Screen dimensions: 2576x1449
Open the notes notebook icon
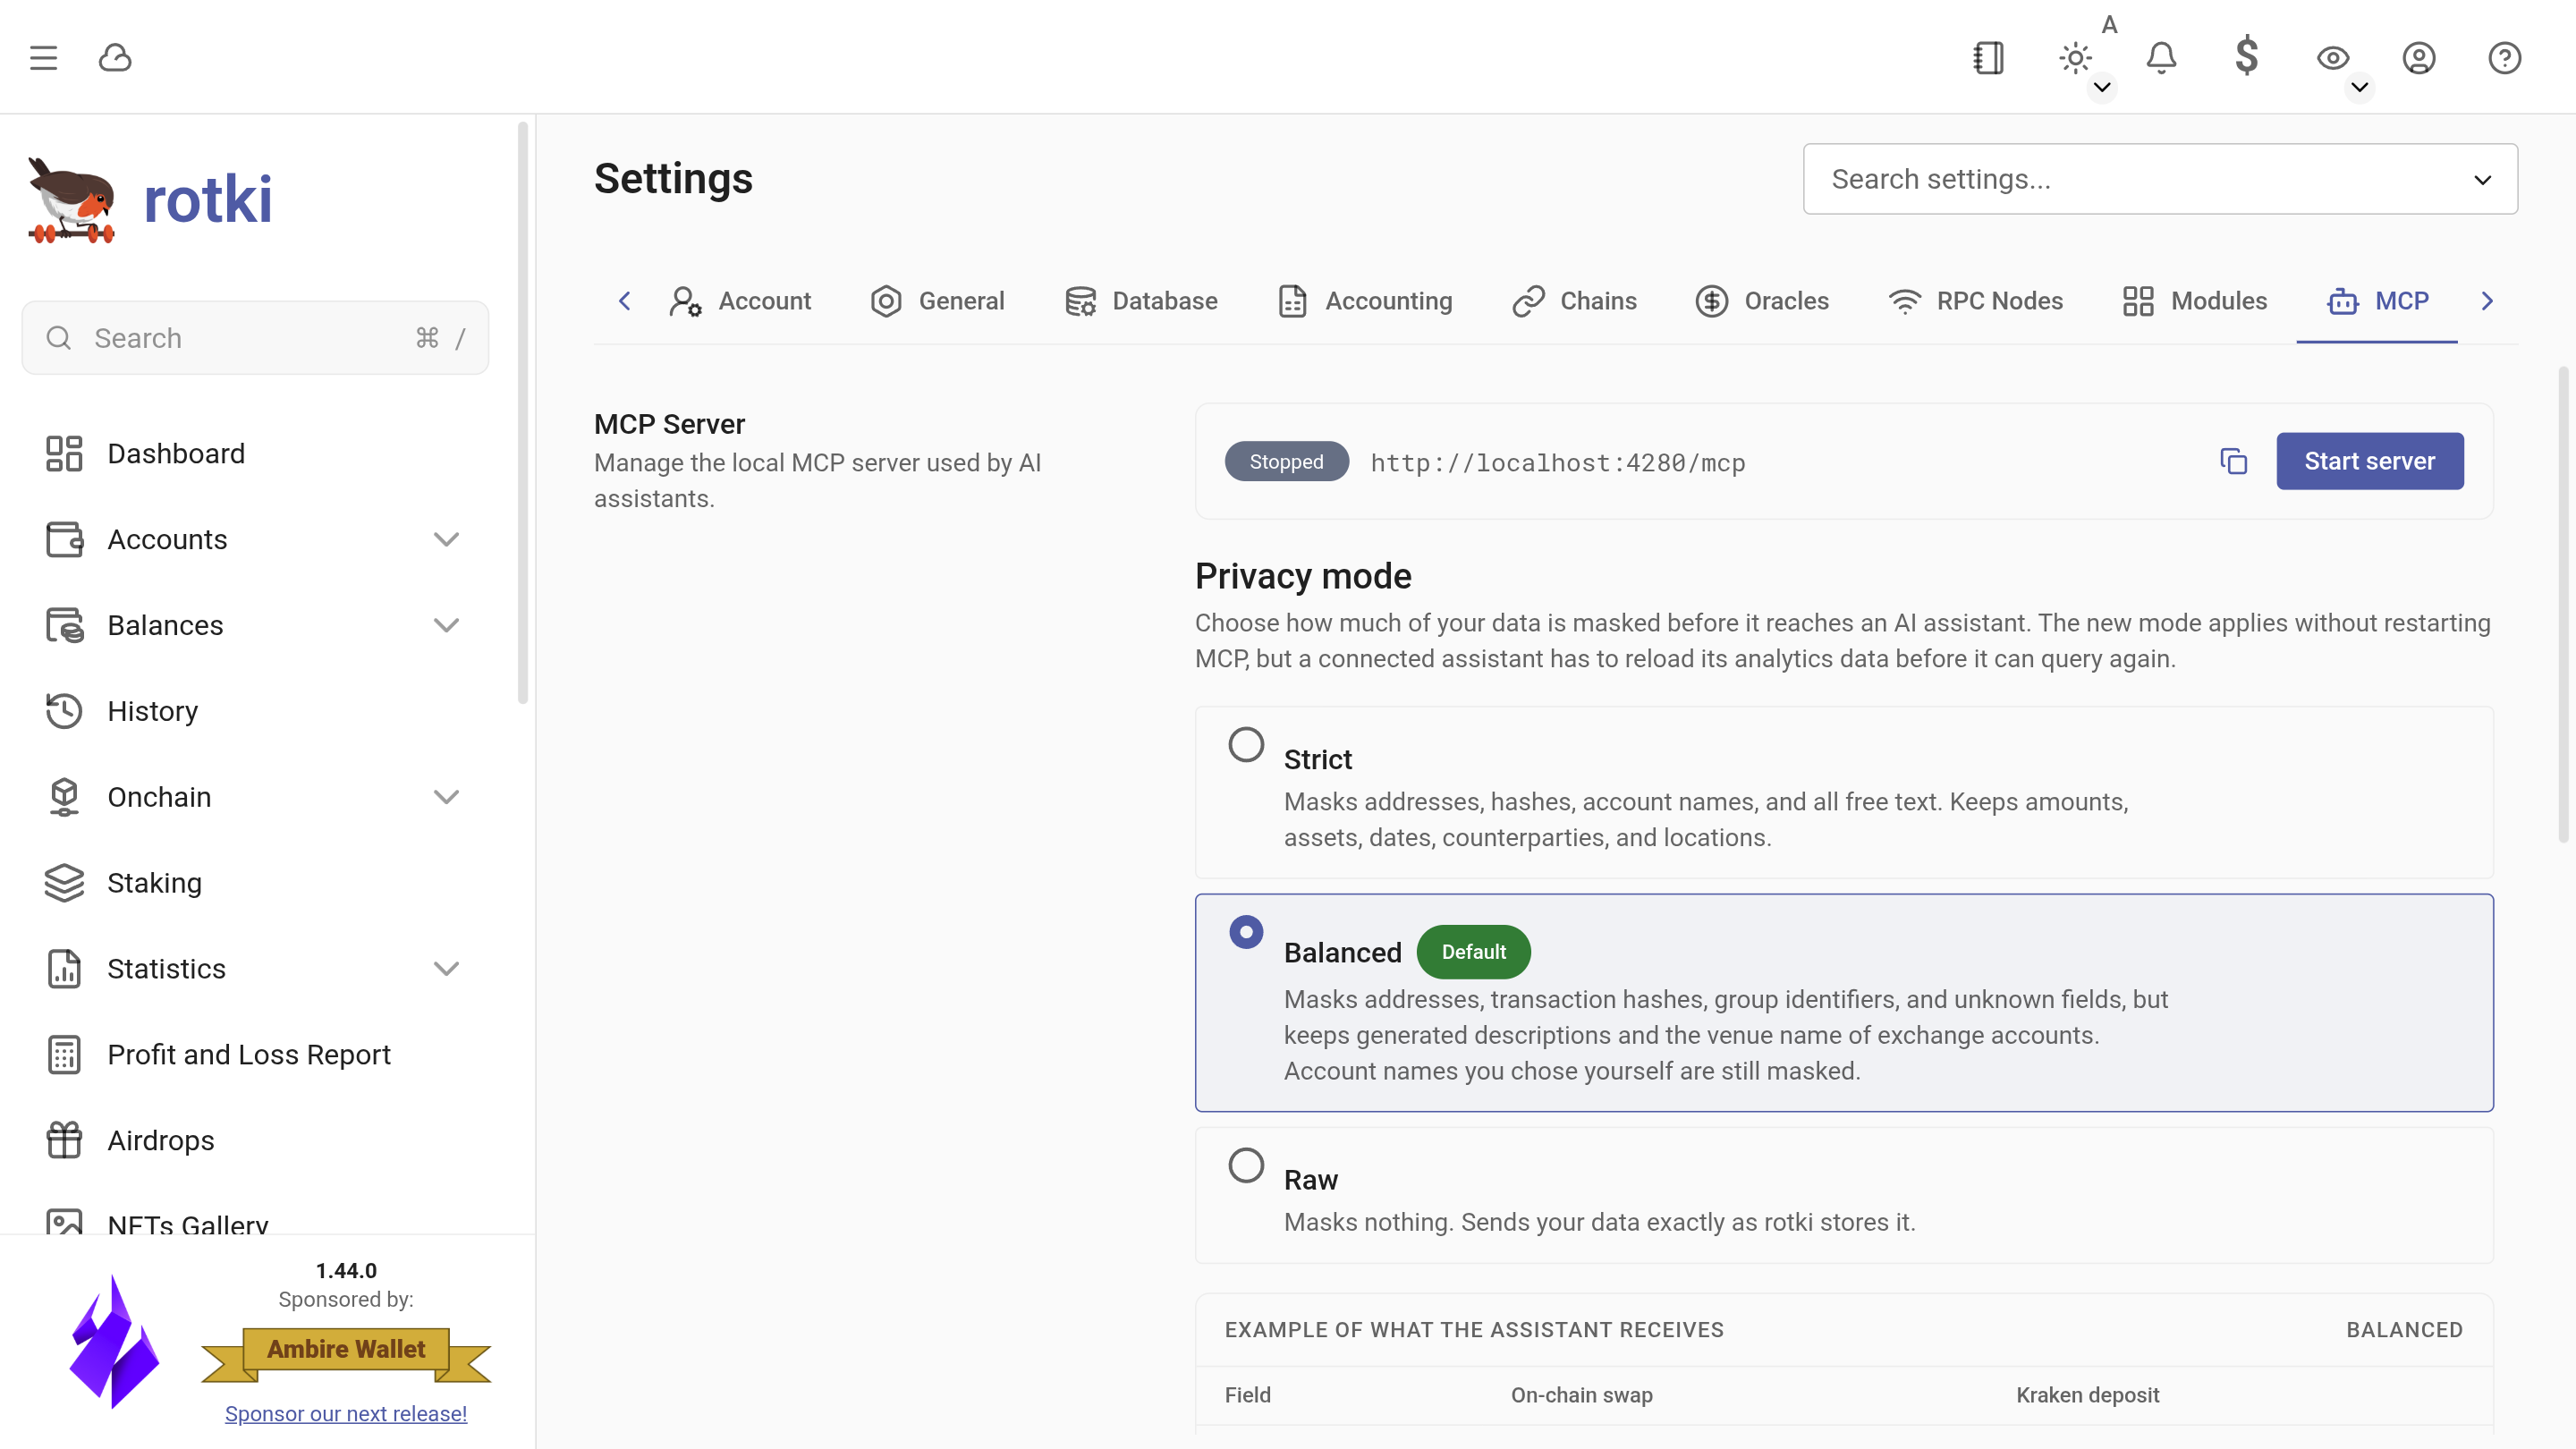click(1988, 57)
